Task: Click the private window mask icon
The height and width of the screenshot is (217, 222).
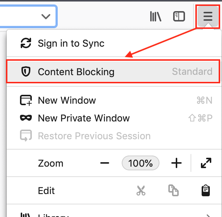Action: point(26,118)
